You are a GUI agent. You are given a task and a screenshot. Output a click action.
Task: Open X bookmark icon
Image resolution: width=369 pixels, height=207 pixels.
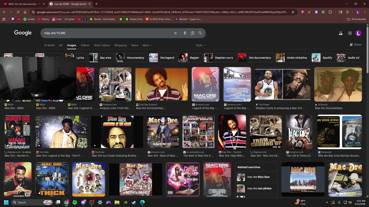pos(85,19)
